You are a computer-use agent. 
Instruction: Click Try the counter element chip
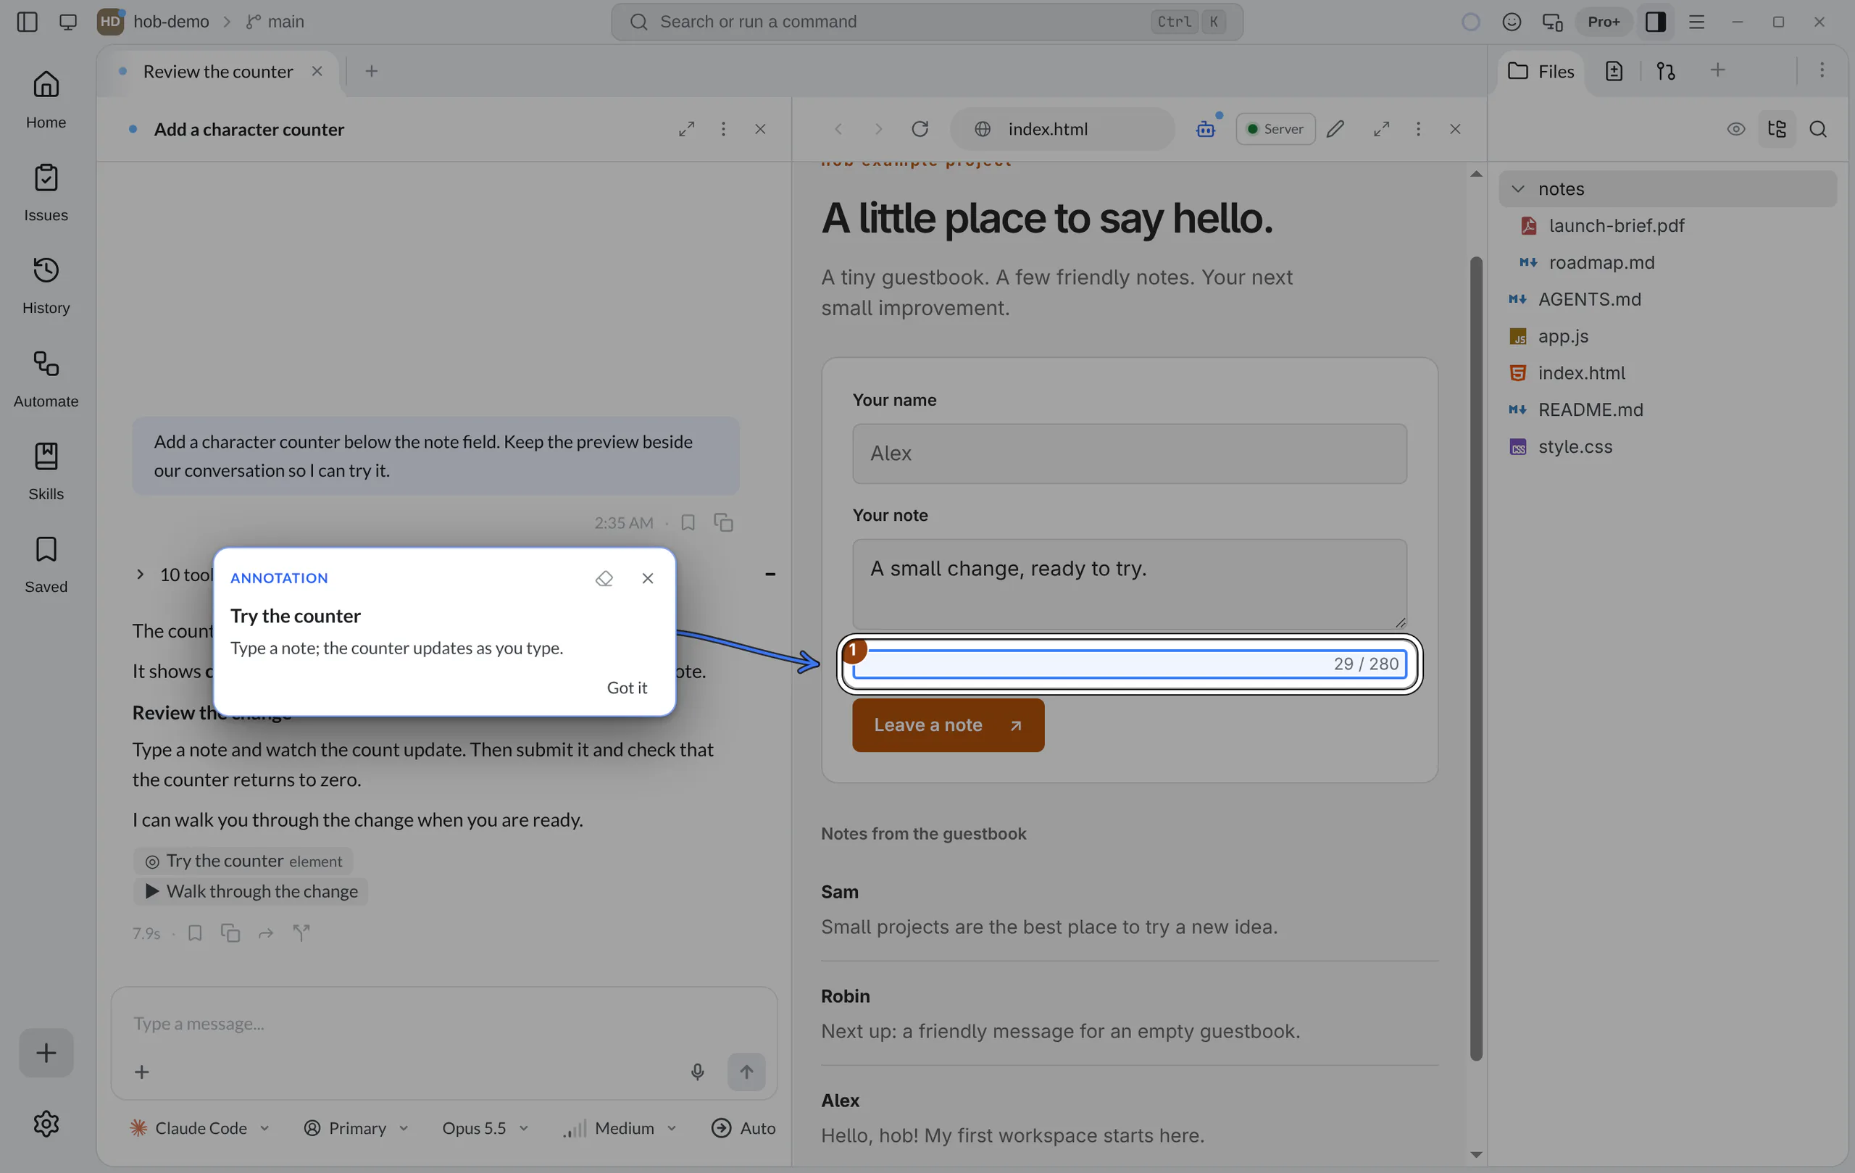(x=243, y=861)
